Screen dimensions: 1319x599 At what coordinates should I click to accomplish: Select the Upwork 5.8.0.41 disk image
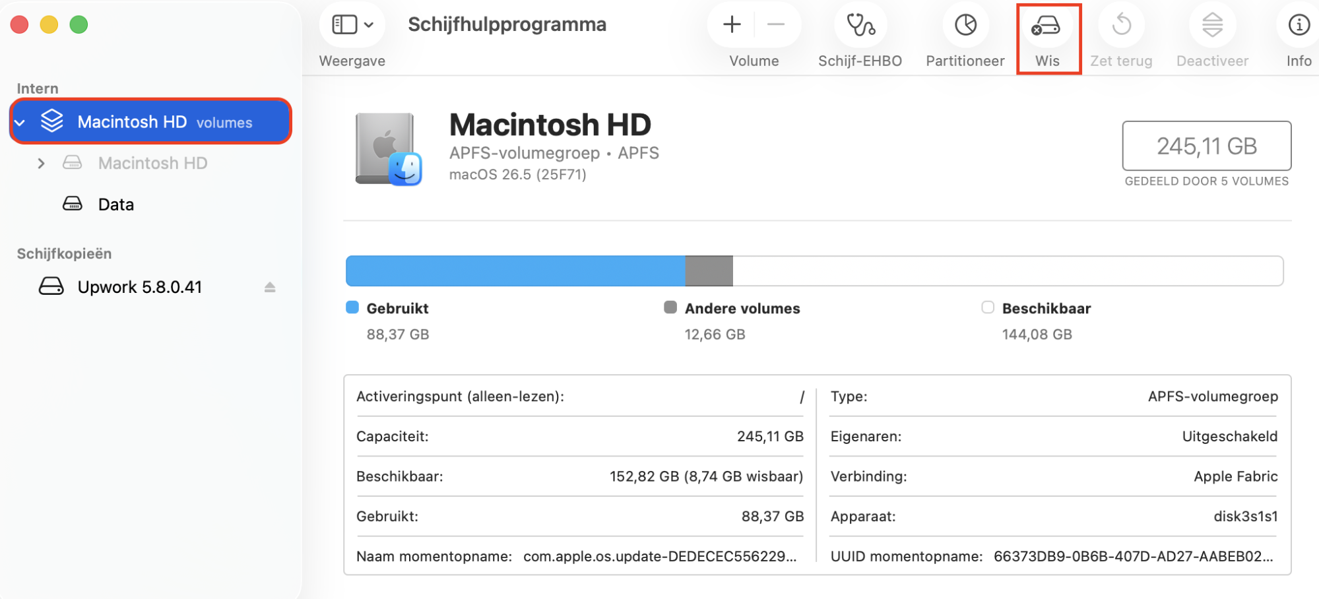139,287
